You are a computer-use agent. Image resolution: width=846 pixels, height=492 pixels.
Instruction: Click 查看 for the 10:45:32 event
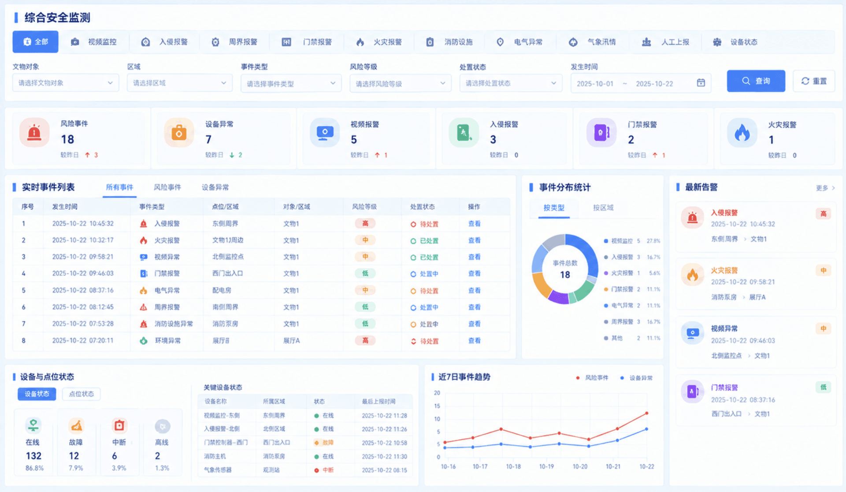pyautogui.click(x=474, y=224)
